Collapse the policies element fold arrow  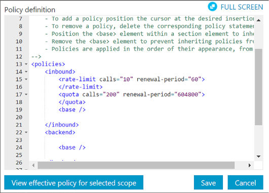coord(26,64)
